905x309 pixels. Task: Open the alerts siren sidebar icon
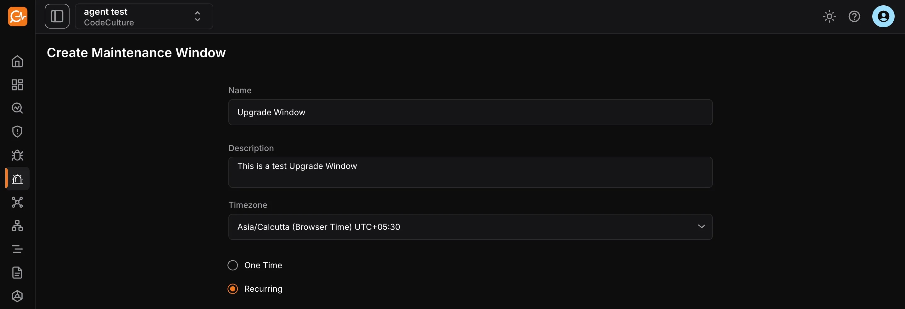(x=17, y=179)
